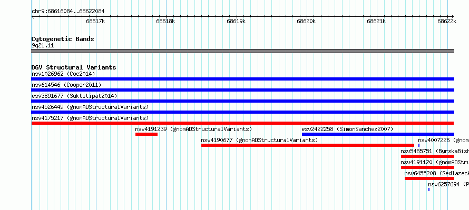Click the 68618k ruler position
469x210 pixels.
165,21
